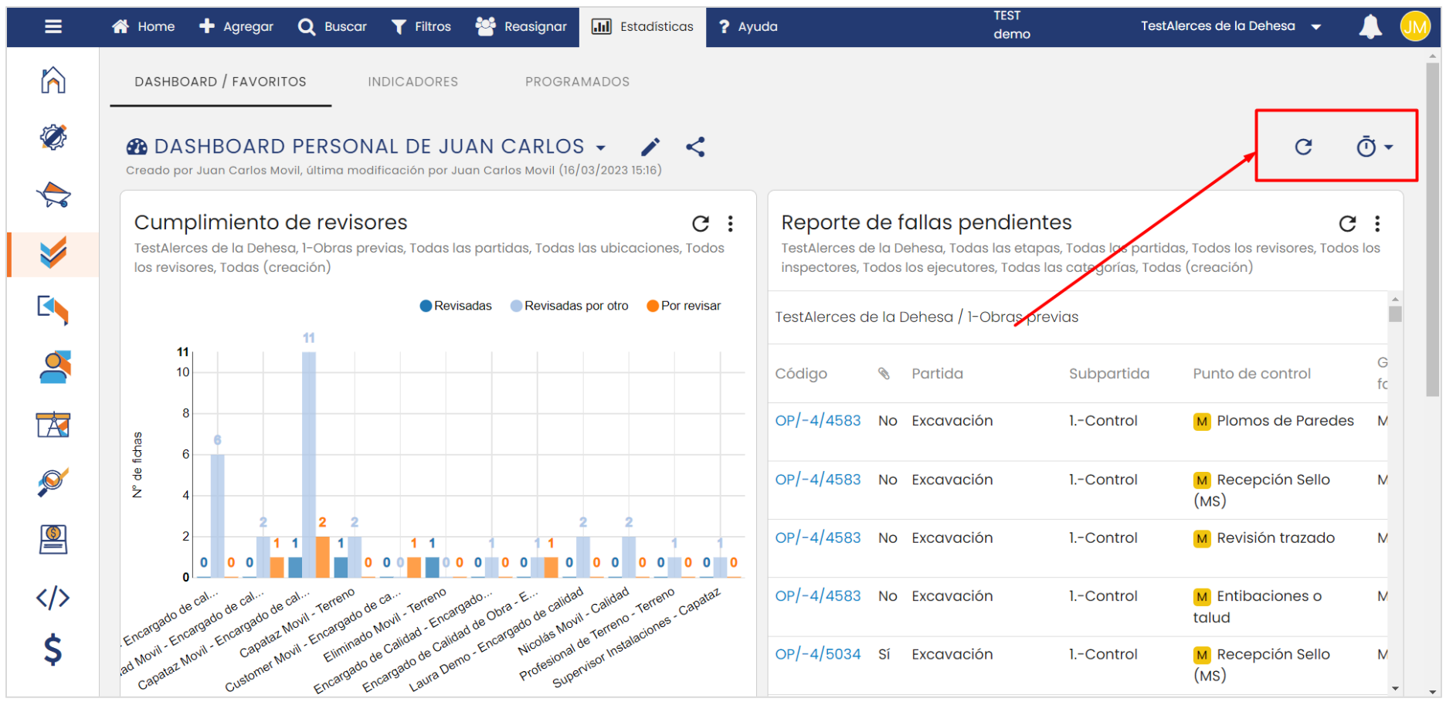This screenshot has width=1446, height=702.
Task: Expand the auto-refresh timer dropdown
Action: (x=1374, y=147)
